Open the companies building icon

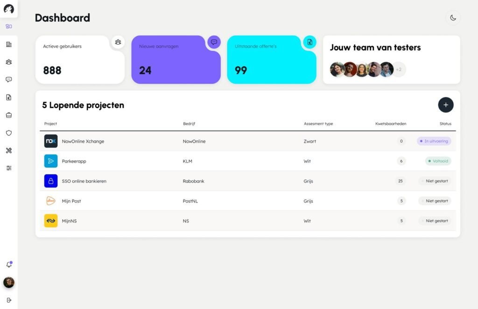(x=9, y=44)
